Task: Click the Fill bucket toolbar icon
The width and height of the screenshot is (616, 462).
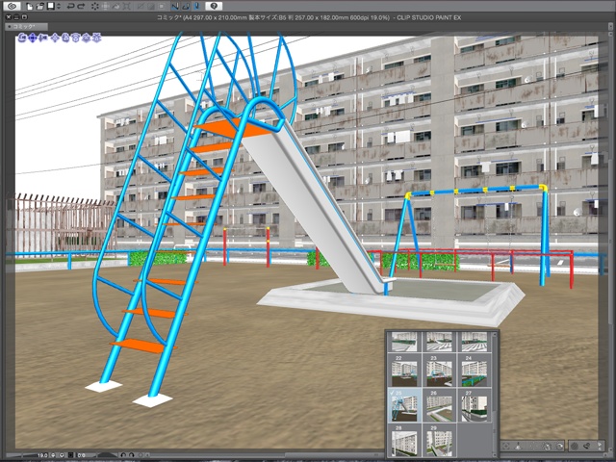Action: coord(115,7)
